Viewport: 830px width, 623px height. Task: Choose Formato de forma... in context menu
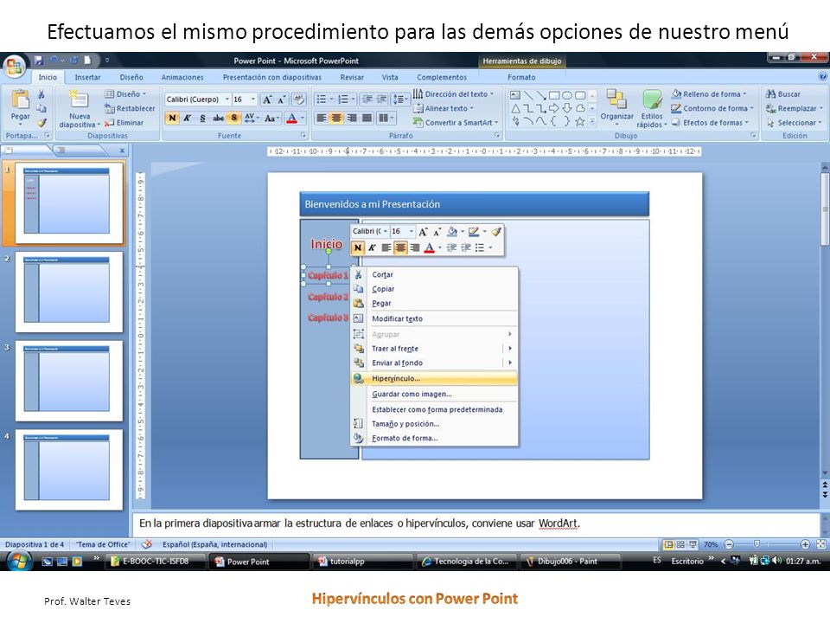pyautogui.click(x=434, y=438)
